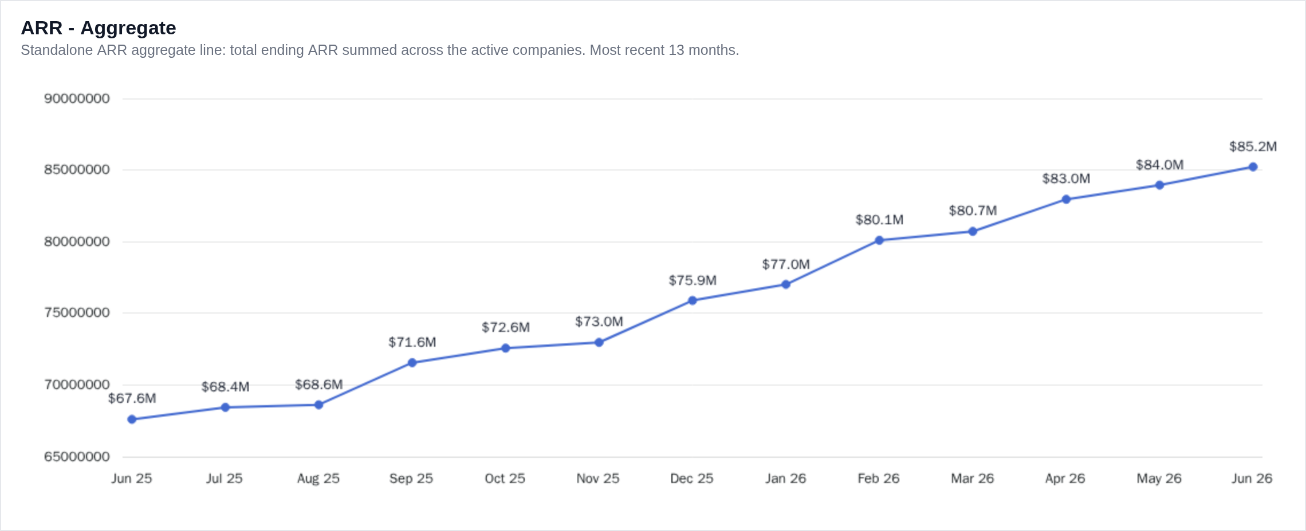Click the "$67.6M" value label
The image size is (1306, 531).
tap(132, 398)
